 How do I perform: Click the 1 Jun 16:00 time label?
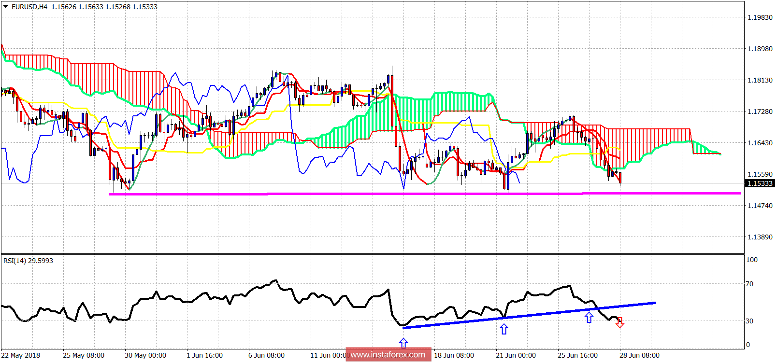pos(205,355)
